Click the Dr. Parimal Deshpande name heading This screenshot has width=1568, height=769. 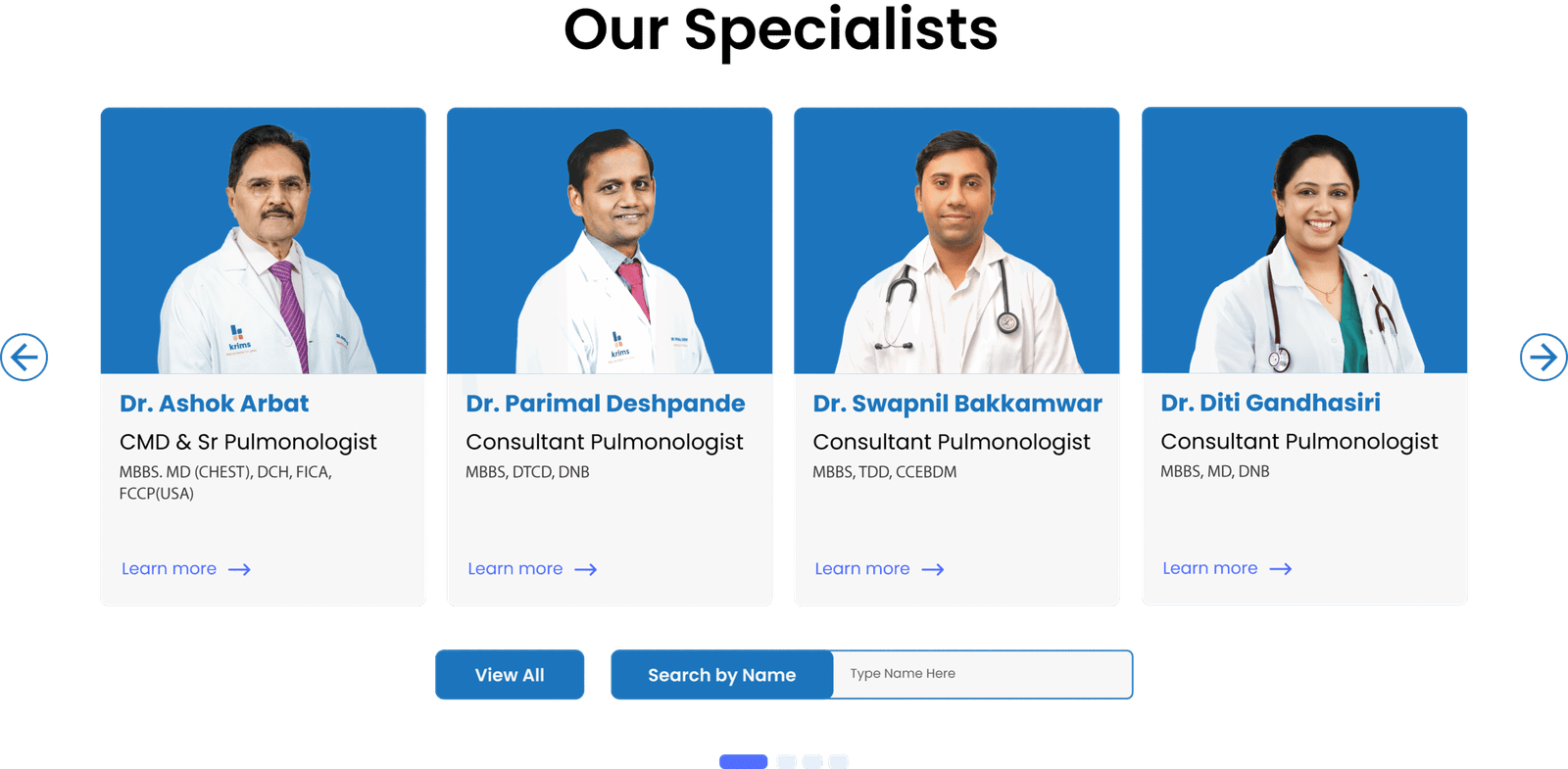606,404
